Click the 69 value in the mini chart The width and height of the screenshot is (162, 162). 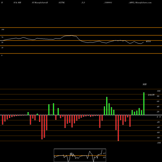[104, 157]
